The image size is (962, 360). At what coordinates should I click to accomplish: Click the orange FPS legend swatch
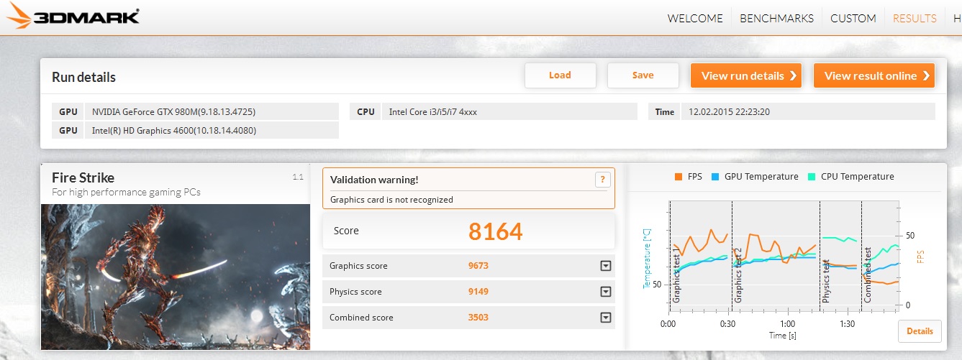[x=678, y=177]
